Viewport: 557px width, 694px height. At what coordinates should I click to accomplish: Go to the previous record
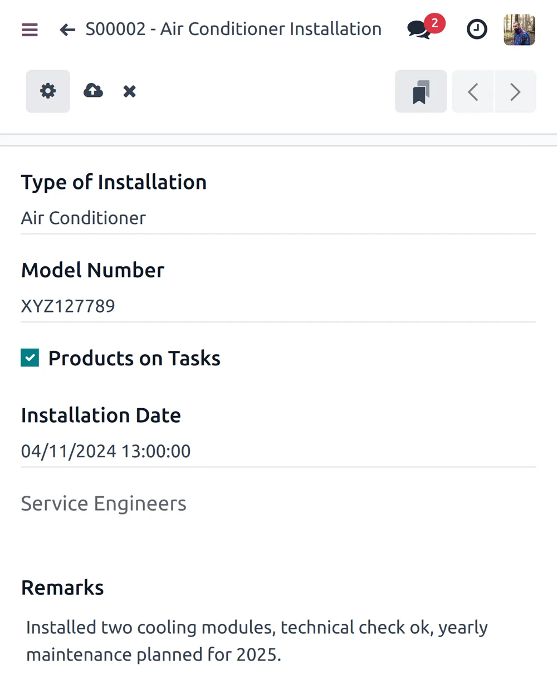click(x=473, y=92)
